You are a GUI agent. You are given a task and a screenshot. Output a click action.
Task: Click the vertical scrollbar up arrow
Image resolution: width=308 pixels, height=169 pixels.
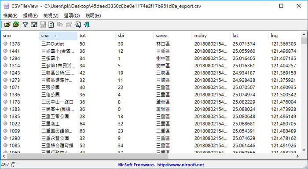click(x=304, y=35)
